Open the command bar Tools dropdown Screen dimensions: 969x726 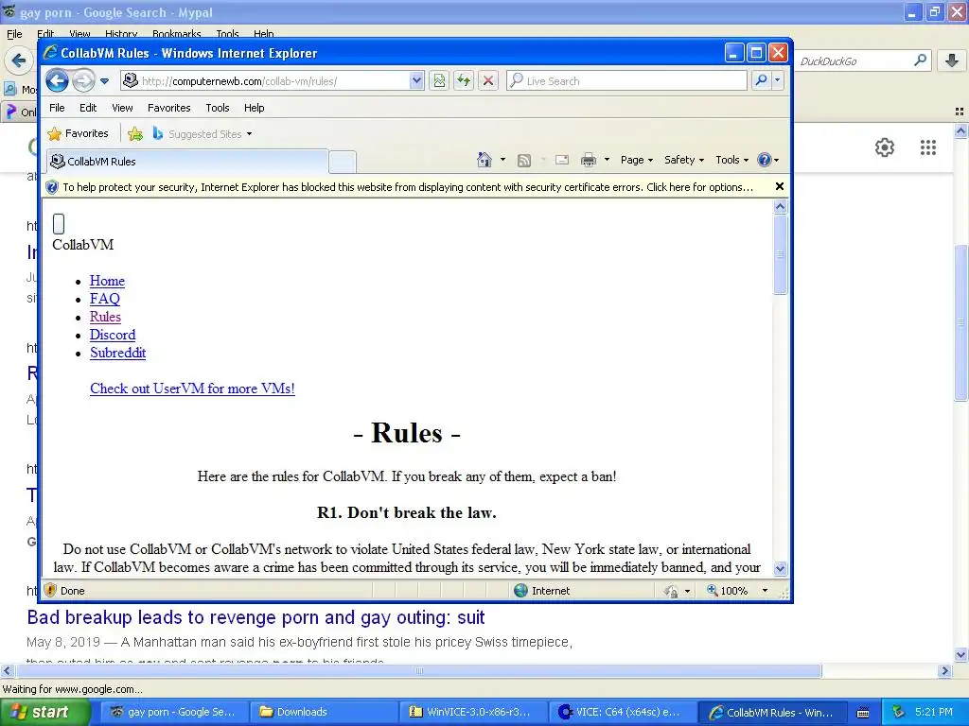[731, 160]
